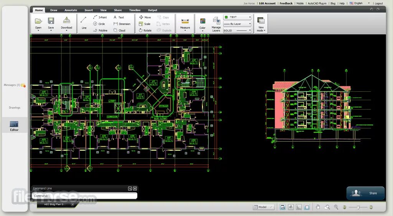Screen dimensions: 393x216
Task: Select the 3-Point arc tool
Action: point(100,17)
